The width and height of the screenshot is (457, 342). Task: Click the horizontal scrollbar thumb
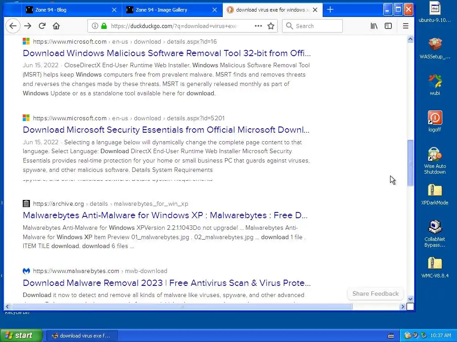tap(182, 306)
